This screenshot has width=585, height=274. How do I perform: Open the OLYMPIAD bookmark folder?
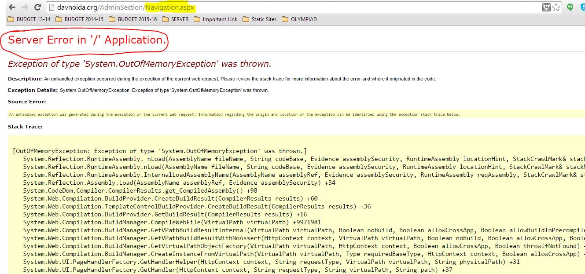299,19
